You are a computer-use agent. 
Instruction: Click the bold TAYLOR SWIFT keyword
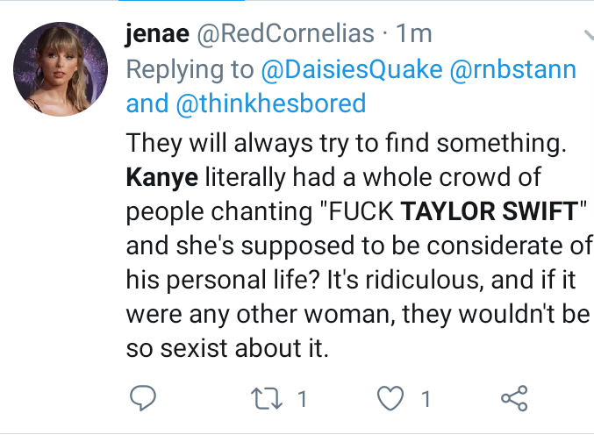[x=490, y=211]
